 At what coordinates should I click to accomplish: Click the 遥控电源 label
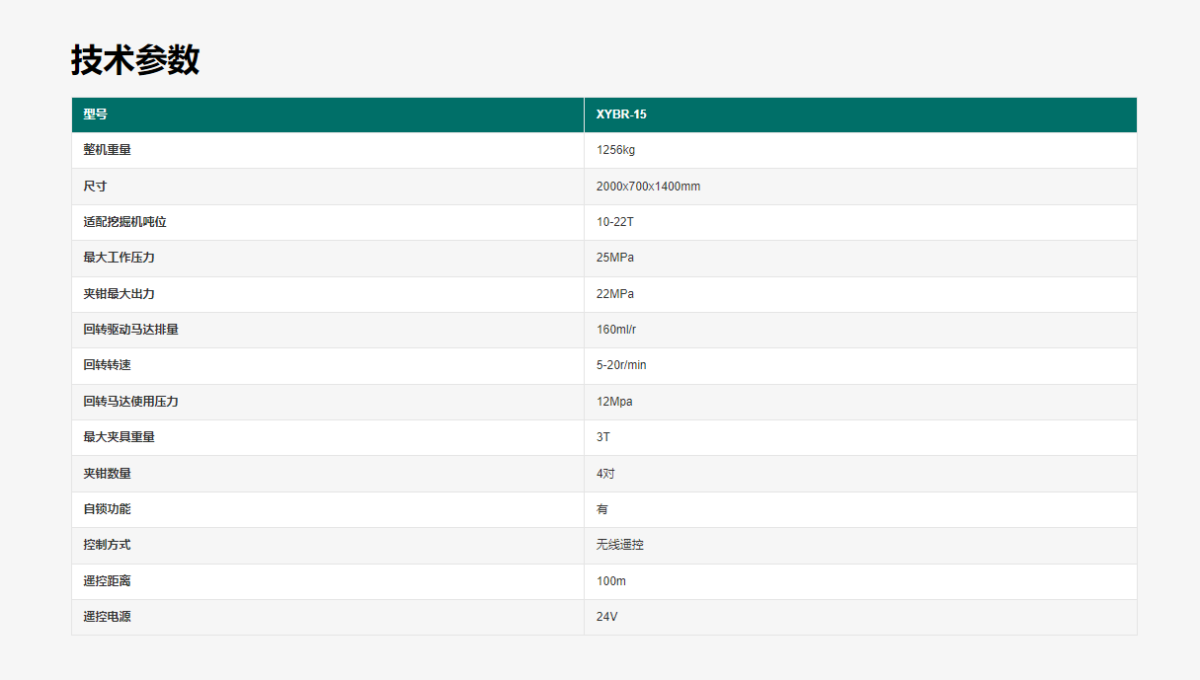click(x=108, y=617)
